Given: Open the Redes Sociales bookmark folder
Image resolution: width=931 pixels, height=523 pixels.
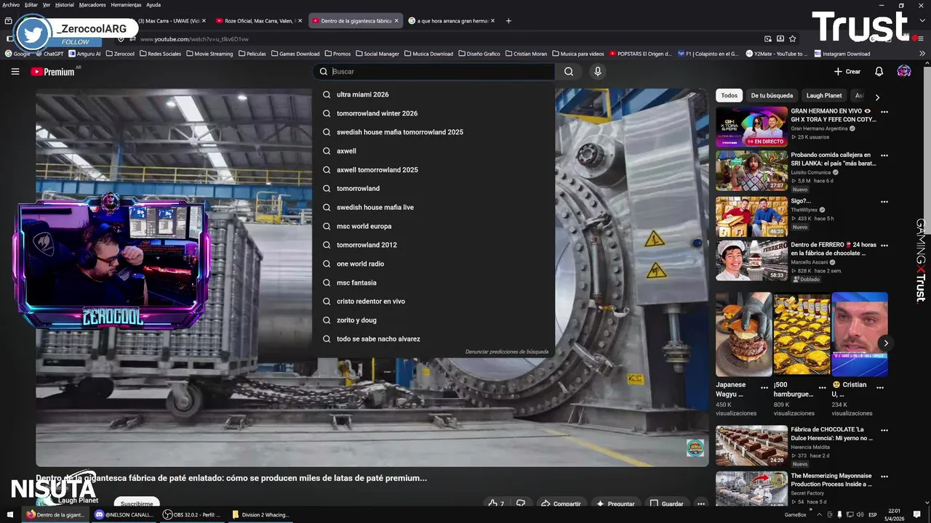Looking at the screenshot, I should [160, 54].
